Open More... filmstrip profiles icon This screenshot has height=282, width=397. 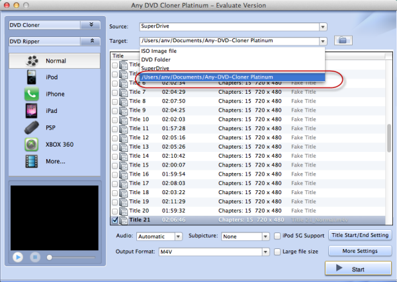pos(32,161)
